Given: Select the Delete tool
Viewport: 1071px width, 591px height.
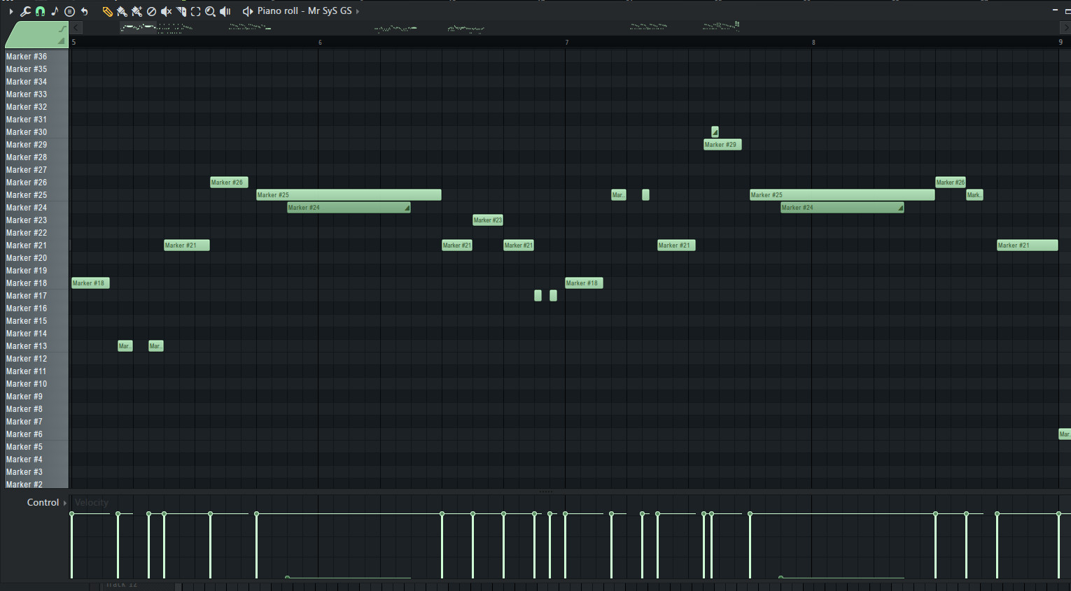Looking at the screenshot, I should click(x=151, y=11).
